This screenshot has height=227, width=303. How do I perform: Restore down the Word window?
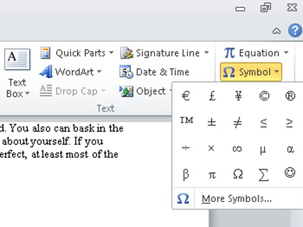tap(266, 8)
